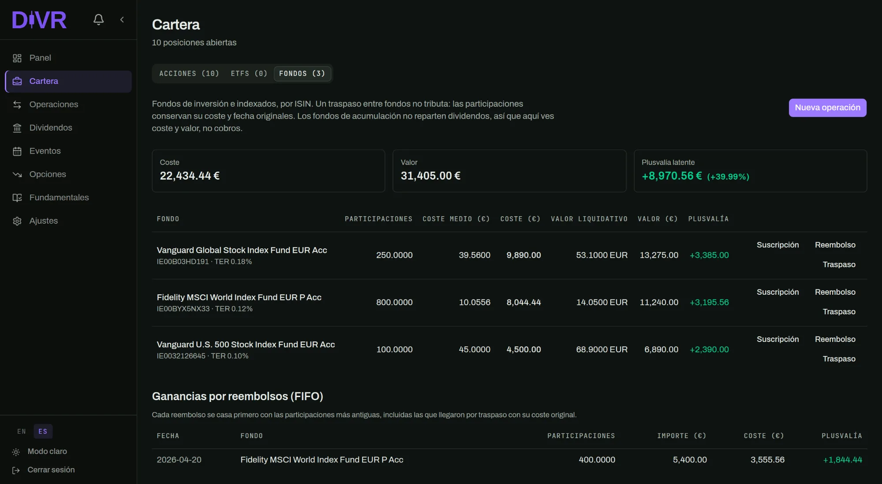Switch language to EN
This screenshot has height=484, width=882.
point(22,431)
